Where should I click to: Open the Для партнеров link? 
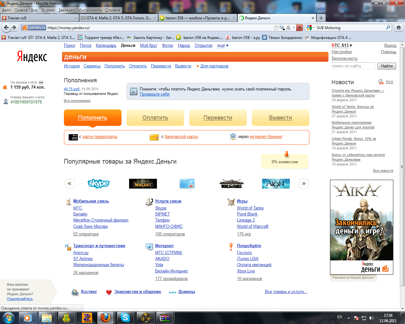coord(214,66)
